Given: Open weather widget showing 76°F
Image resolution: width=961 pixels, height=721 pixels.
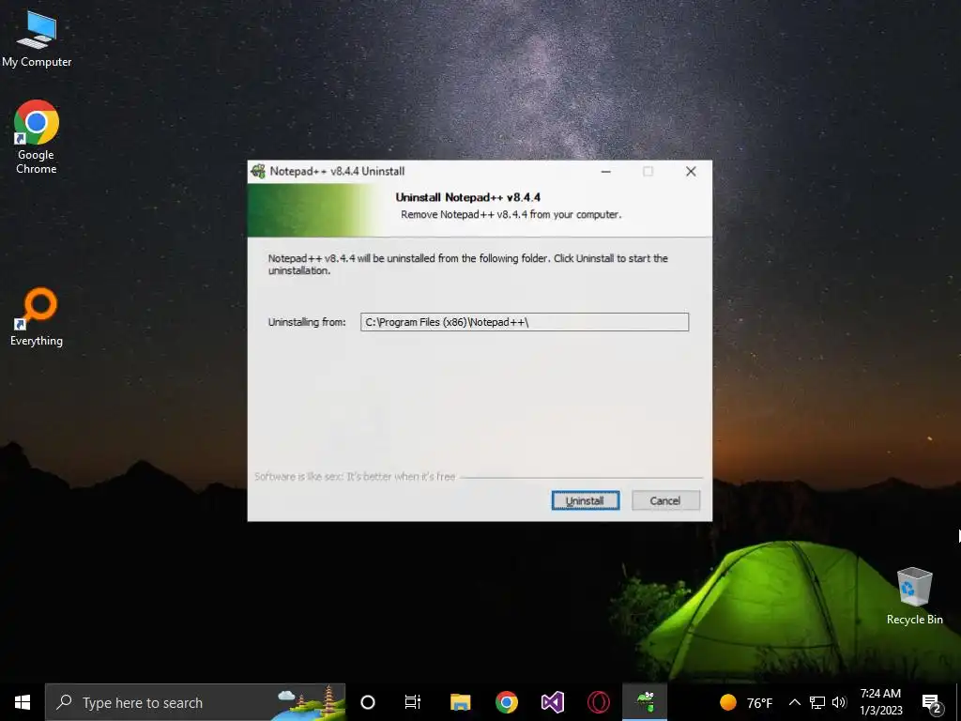Looking at the screenshot, I should coord(746,702).
